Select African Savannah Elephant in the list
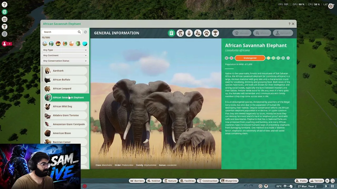337x189 pixels. tap(66, 97)
